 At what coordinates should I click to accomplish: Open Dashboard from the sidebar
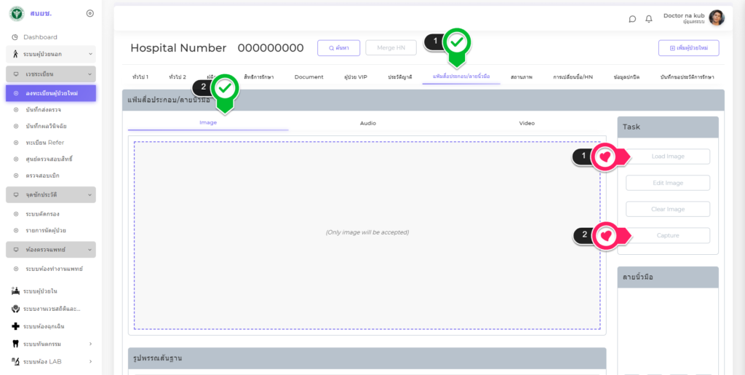pyautogui.click(x=40, y=37)
